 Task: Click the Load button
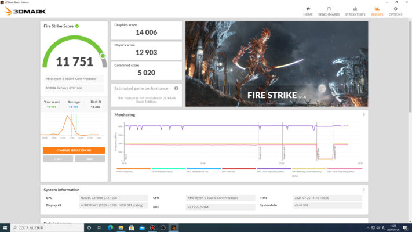pyautogui.click(x=58, y=159)
